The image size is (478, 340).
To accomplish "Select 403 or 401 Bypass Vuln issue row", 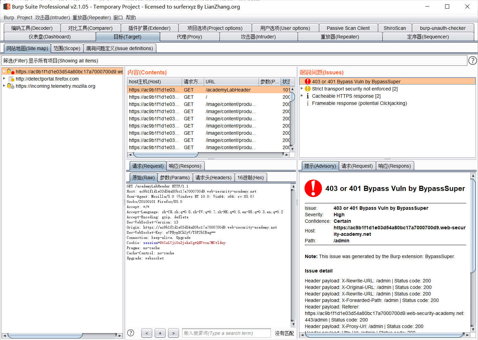I will tap(387, 81).
